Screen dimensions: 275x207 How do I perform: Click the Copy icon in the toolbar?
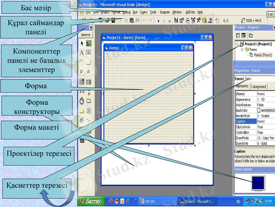(126, 20)
